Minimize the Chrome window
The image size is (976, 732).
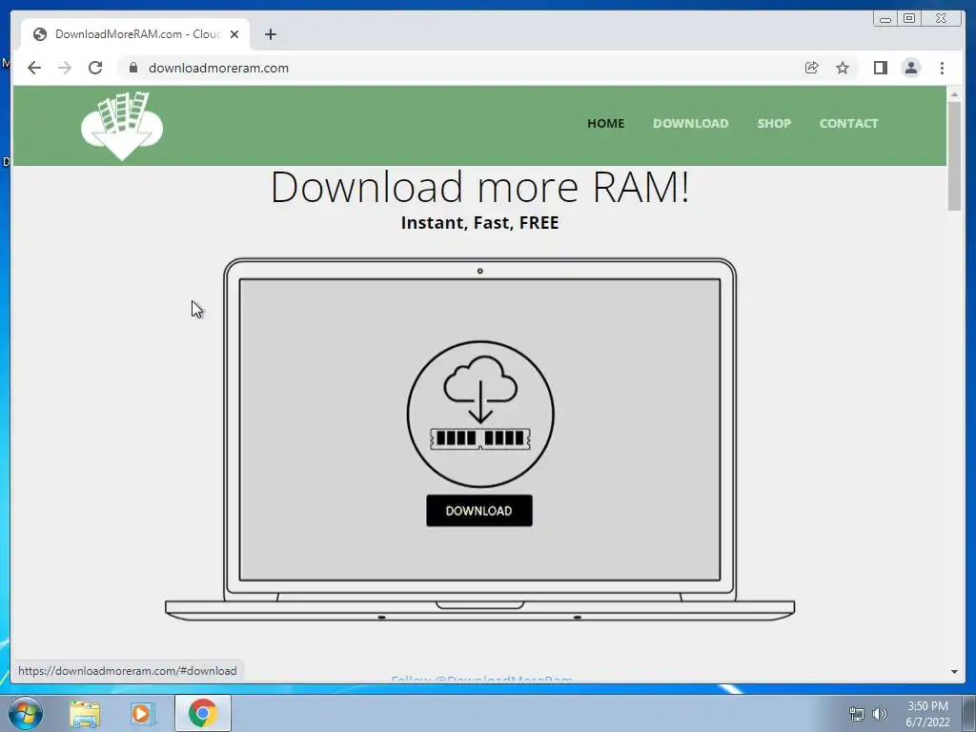[885, 19]
